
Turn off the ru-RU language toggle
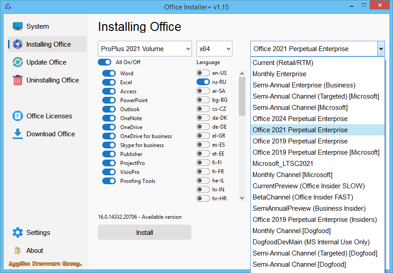[x=203, y=82]
